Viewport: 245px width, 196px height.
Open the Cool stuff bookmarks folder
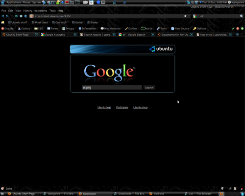click(60, 23)
